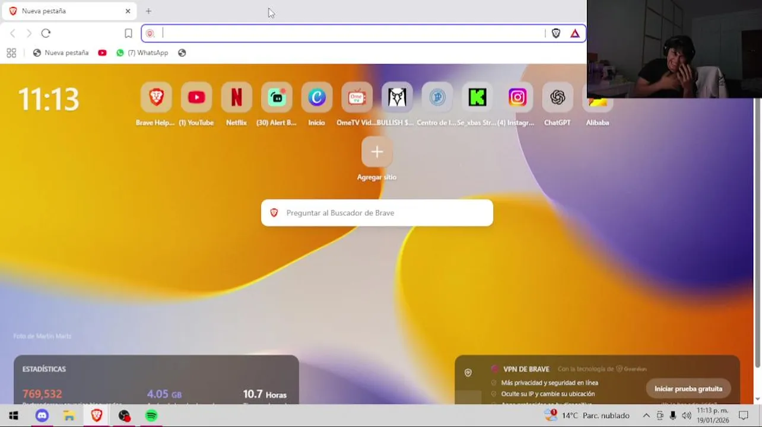The width and height of the screenshot is (762, 427).
Task: Click the VPN shield icon in the card
Action: click(468, 372)
